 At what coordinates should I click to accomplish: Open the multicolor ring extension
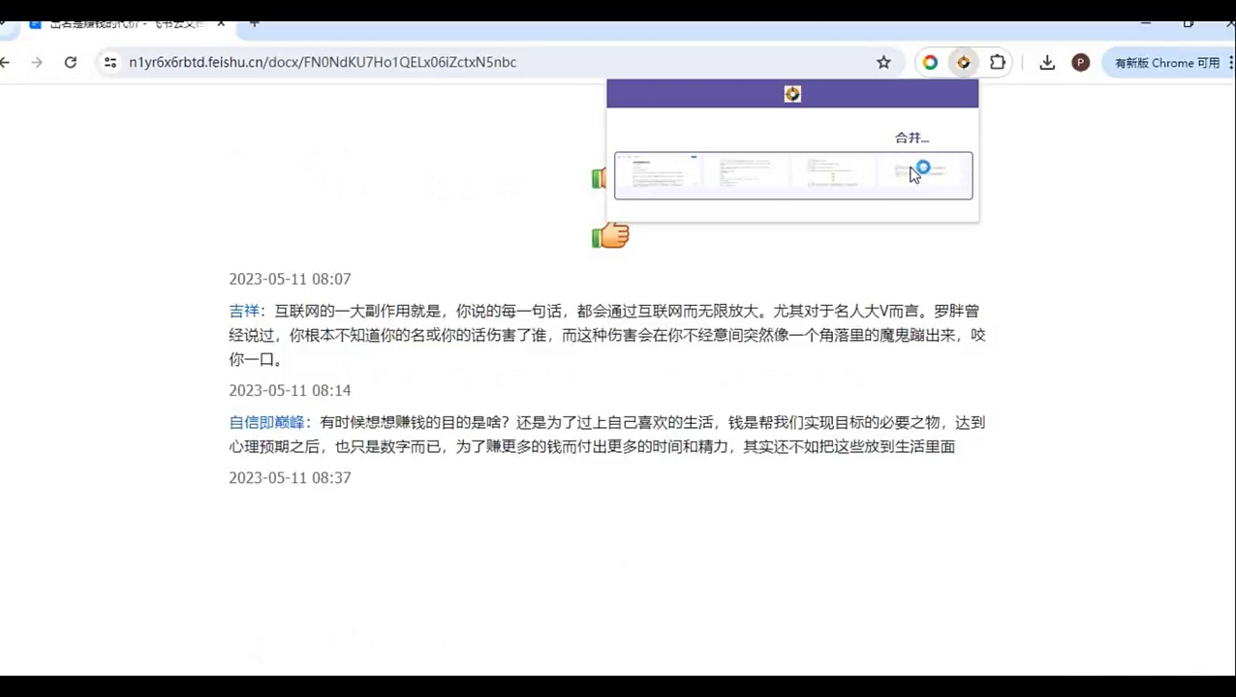(x=930, y=62)
